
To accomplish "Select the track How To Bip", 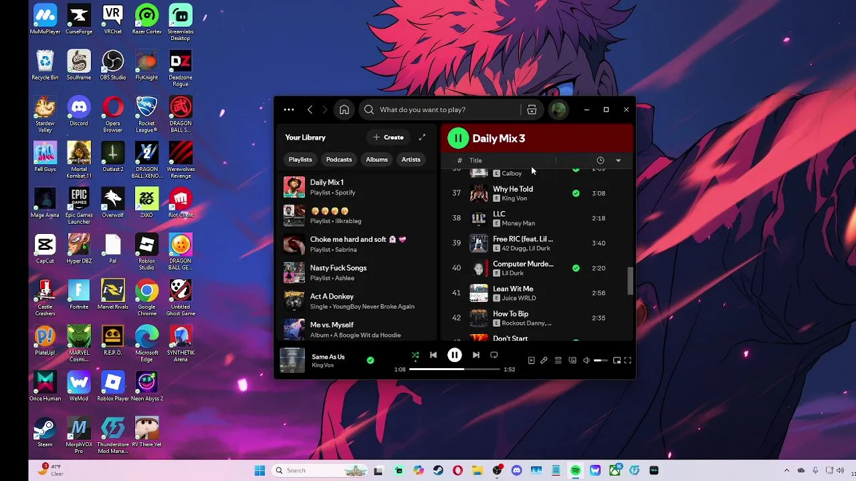I will [535, 318].
